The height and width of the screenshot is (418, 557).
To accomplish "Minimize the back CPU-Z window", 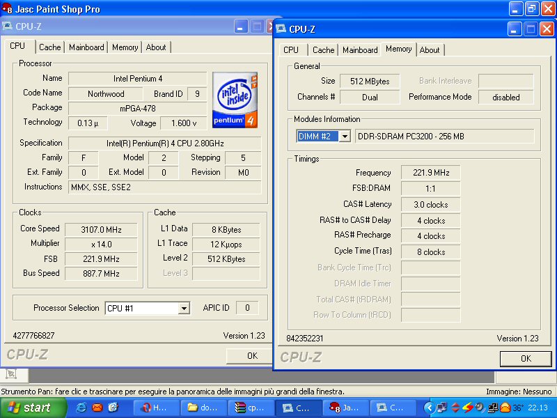I will [240, 26].
